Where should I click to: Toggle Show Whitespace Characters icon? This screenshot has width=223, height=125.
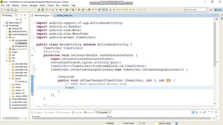(x=110, y=10)
